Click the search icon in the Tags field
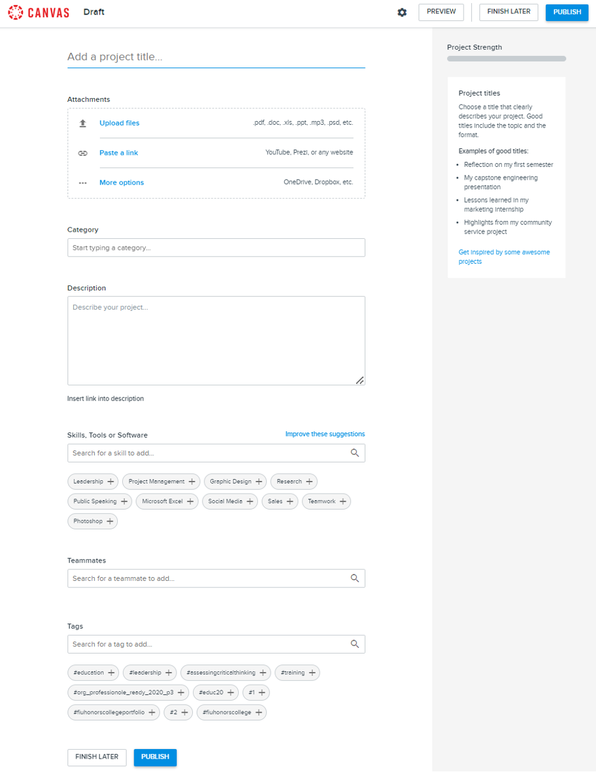Image resolution: width=596 pixels, height=772 pixels. tap(355, 644)
